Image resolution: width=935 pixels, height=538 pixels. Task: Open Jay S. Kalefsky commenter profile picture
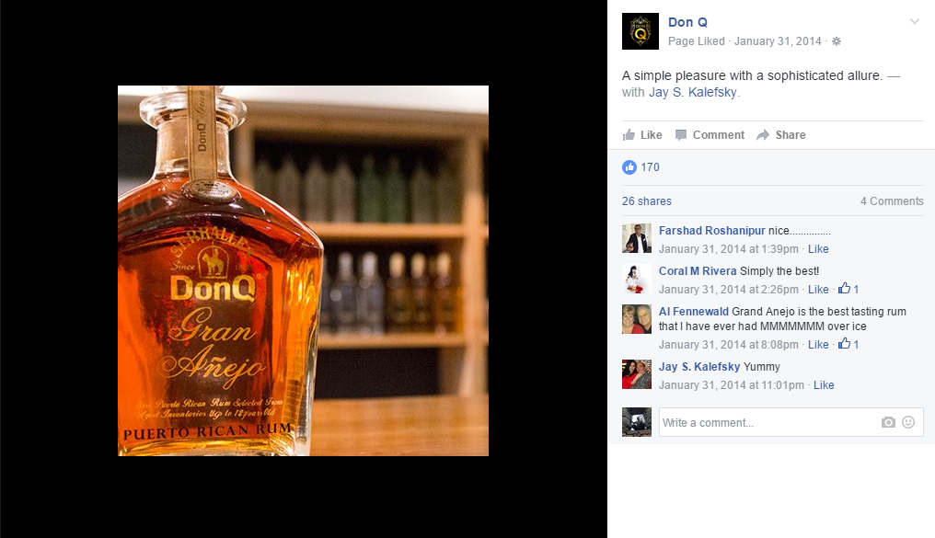(x=636, y=374)
